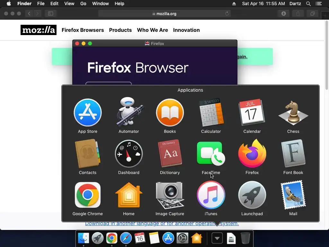Go back in Safari

(x=29, y=14)
